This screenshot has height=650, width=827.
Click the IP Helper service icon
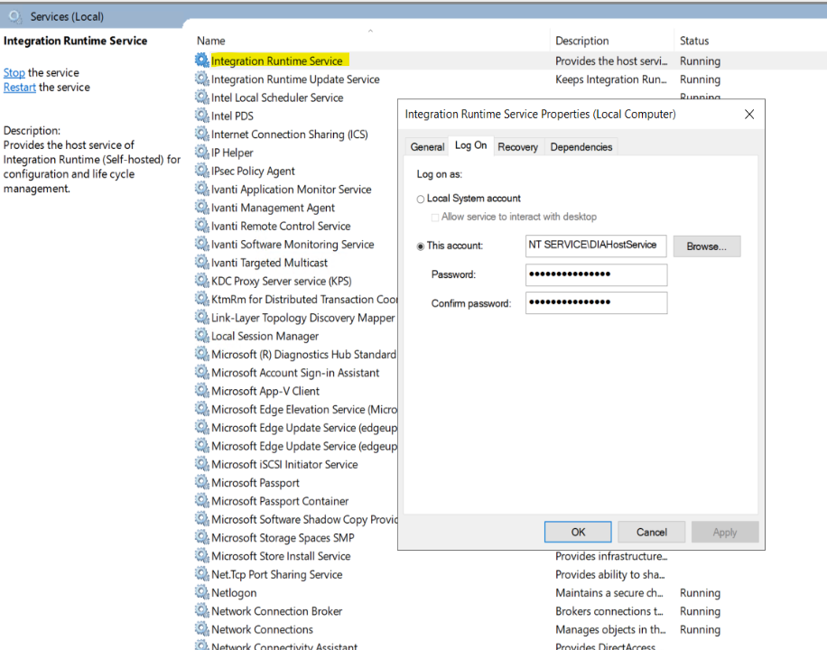click(202, 152)
